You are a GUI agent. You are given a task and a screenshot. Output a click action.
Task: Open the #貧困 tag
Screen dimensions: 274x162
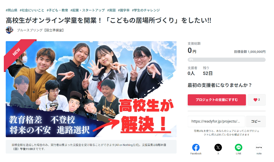pyautogui.click(x=111, y=10)
